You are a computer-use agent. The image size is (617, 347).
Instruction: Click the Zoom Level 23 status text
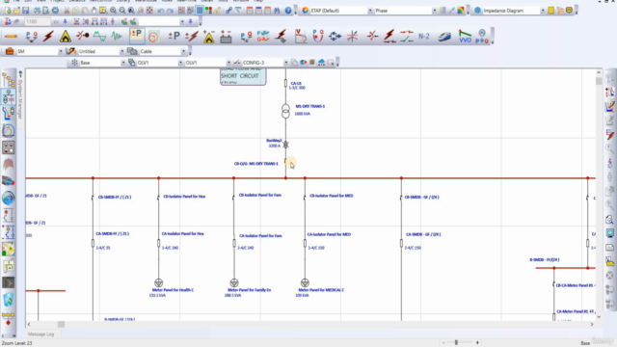pos(17,343)
